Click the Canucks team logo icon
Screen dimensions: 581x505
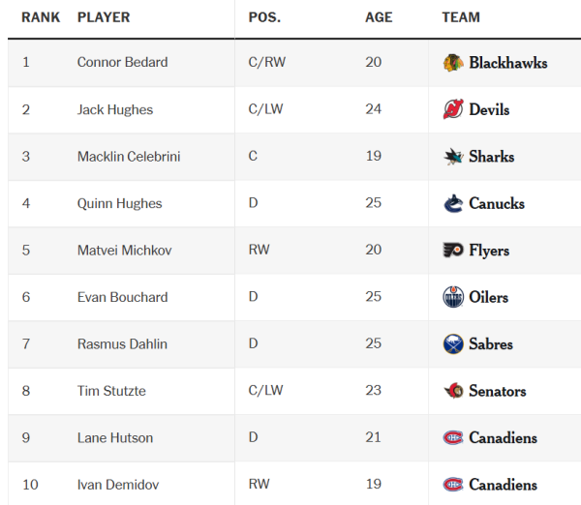[x=452, y=203]
